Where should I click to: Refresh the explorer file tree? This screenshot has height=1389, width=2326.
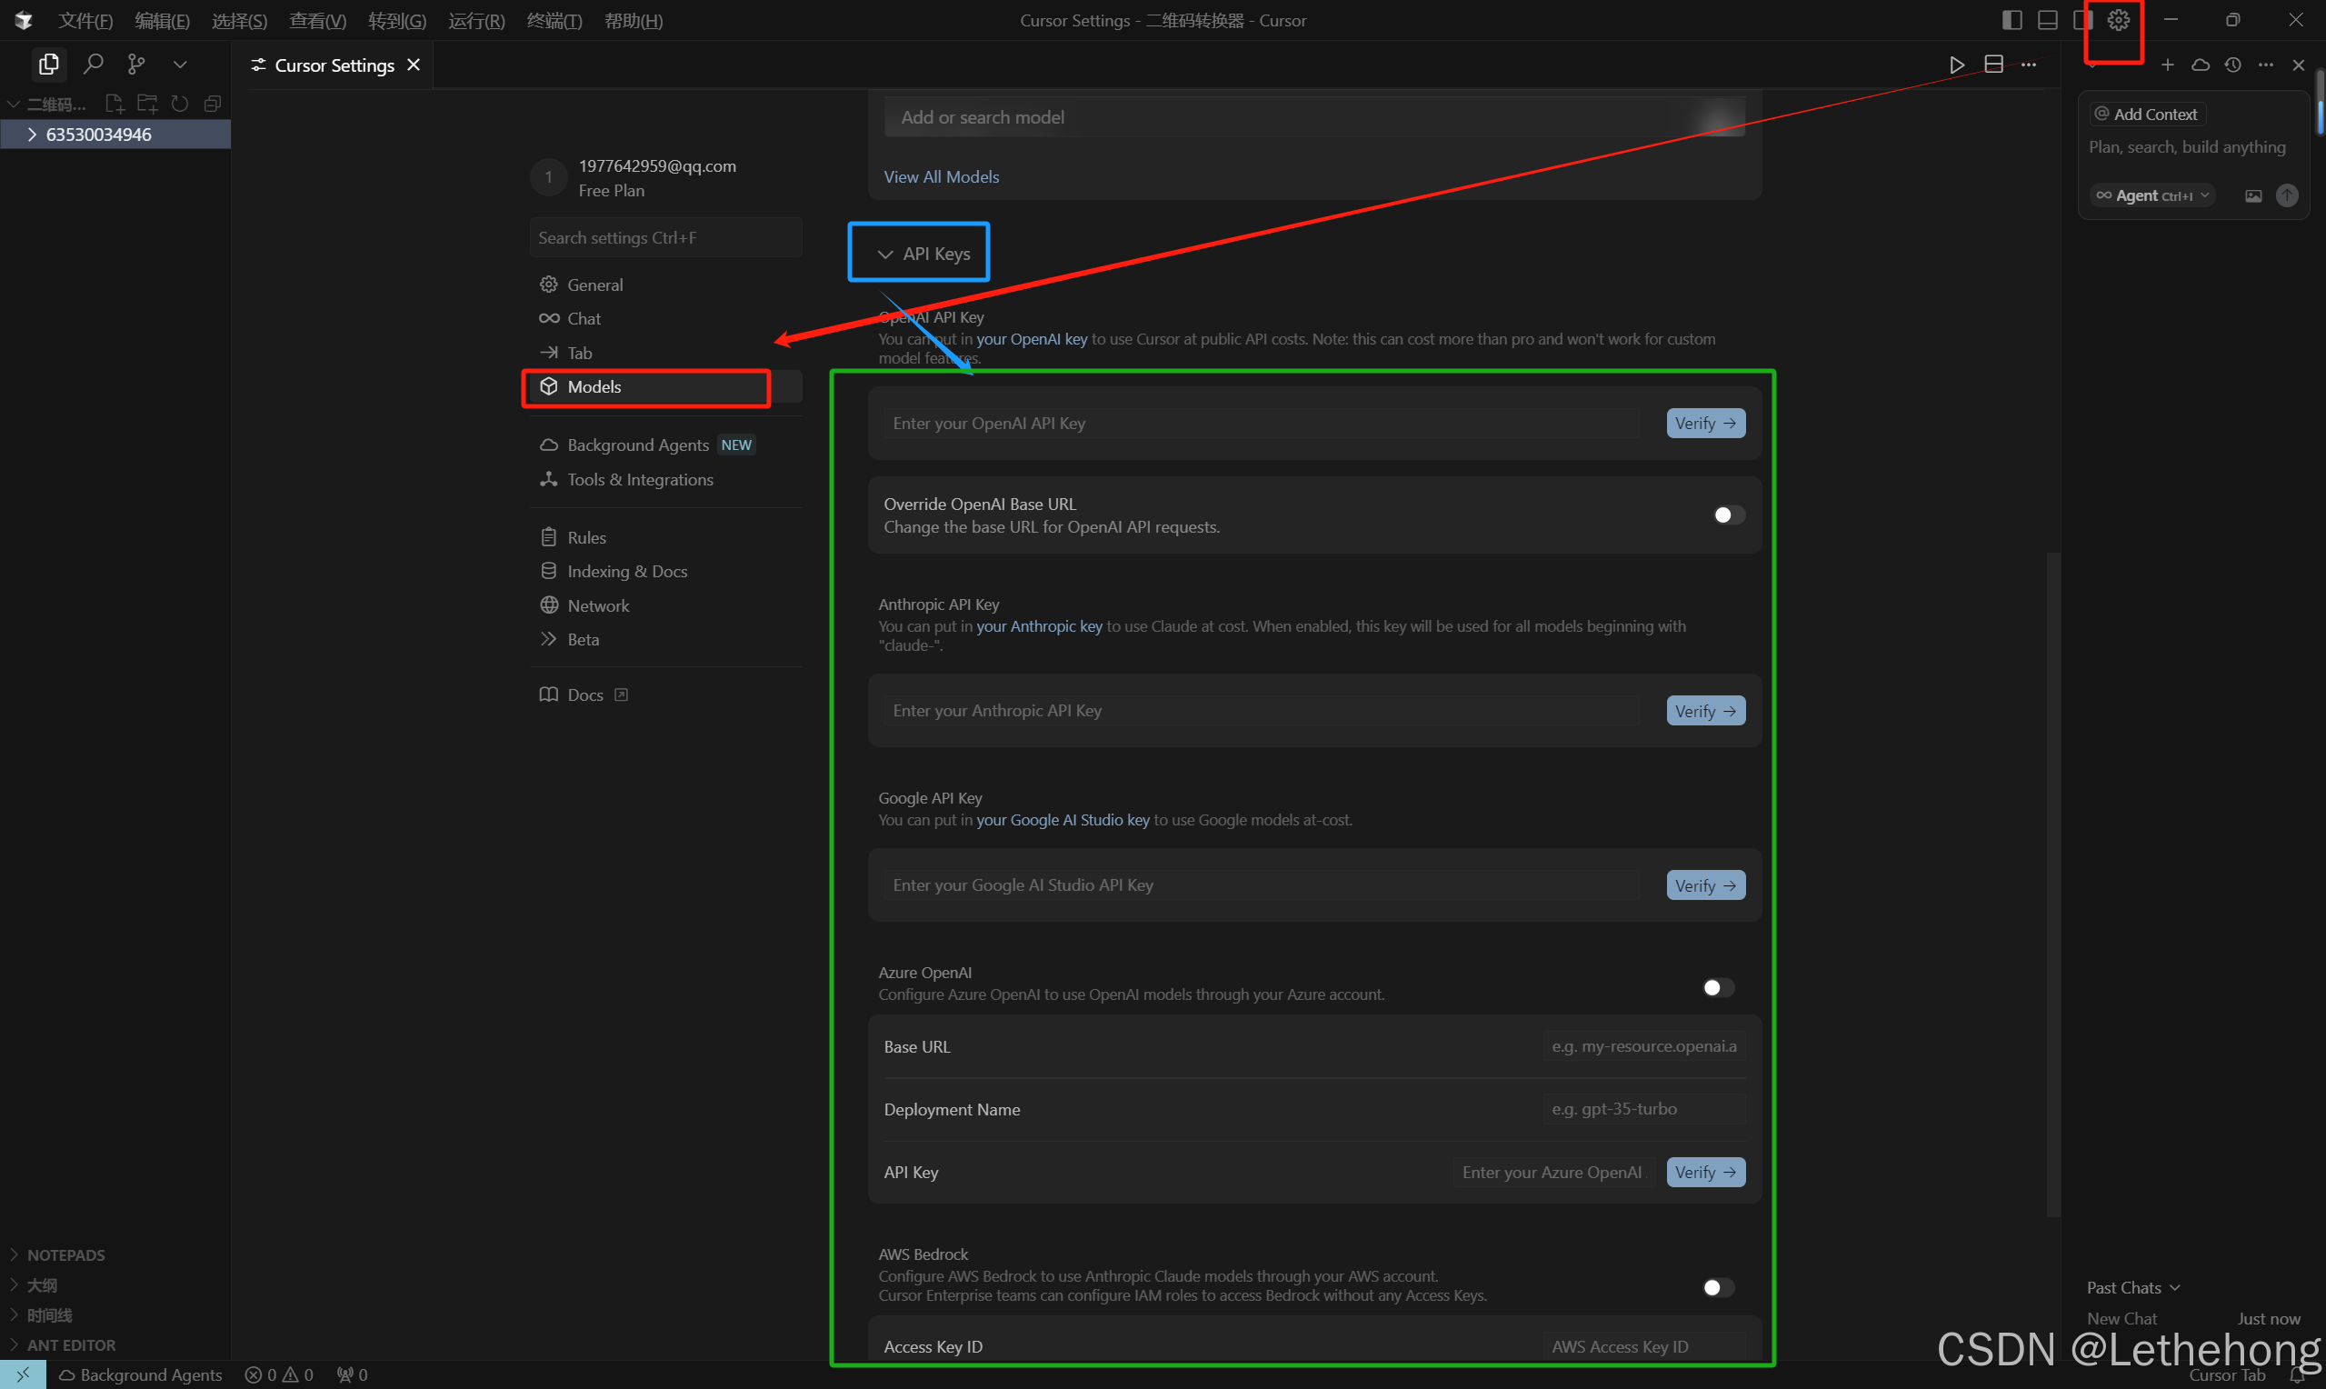(x=180, y=104)
